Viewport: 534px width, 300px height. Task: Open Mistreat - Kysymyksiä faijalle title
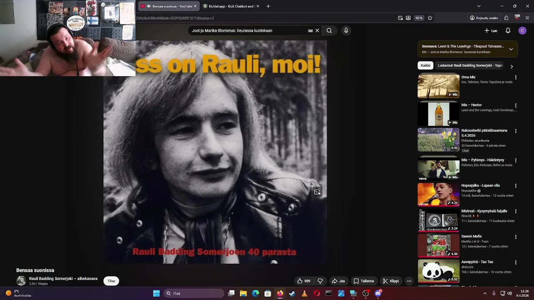coord(484,211)
